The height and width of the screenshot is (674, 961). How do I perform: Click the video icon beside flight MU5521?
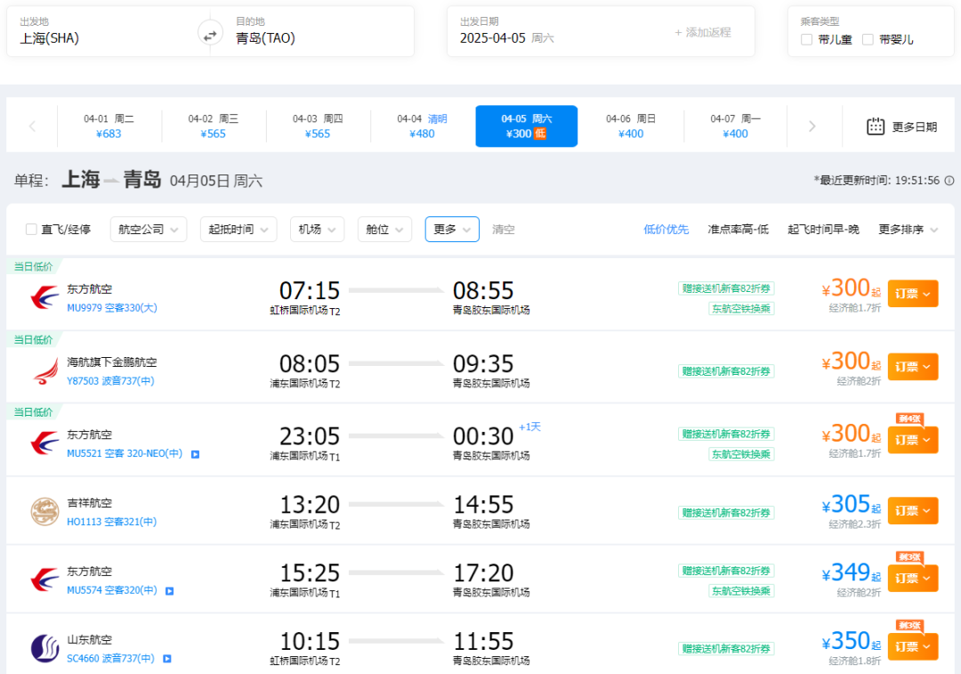point(195,454)
